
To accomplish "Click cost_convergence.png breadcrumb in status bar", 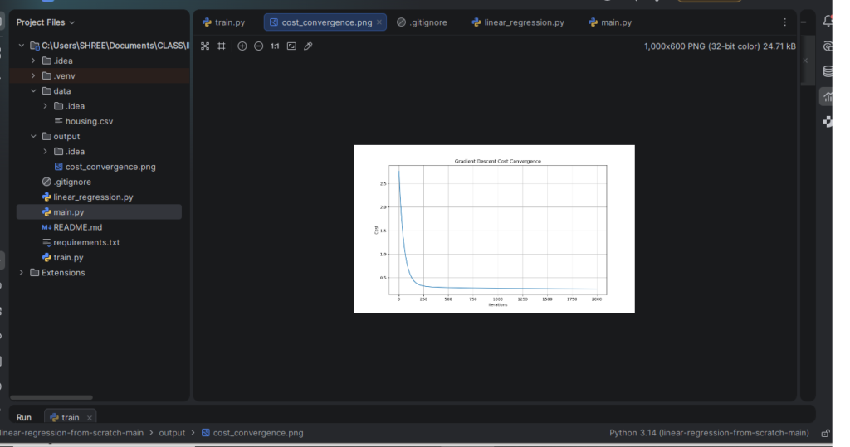I will pos(252,433).
